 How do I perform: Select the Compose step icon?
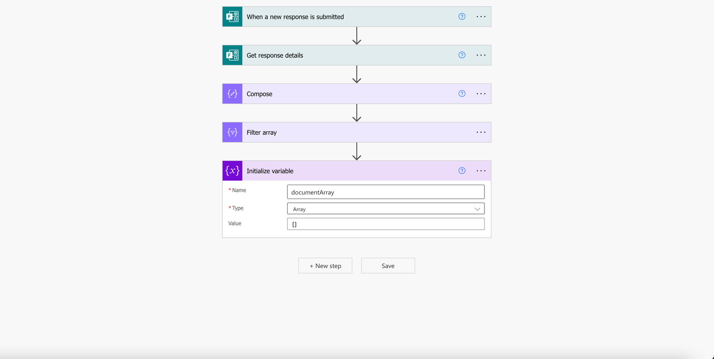(x=232, y=94)
